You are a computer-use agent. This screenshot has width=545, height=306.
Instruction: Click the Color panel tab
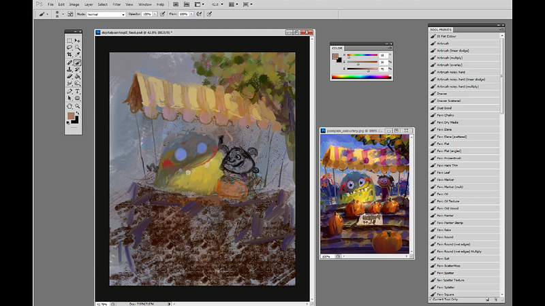(x=337, y=48)
